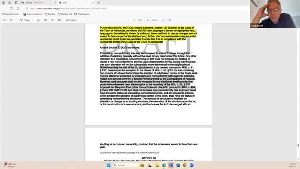Open the EnerGov bookmark folder
The width and height of the screenshot is (300, 169).
pyautogui.click(x=50, y=14)
